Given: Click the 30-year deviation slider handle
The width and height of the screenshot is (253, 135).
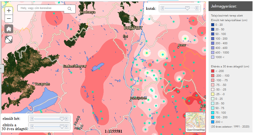Looking at the screenshot, I should (x=62, y=126).
